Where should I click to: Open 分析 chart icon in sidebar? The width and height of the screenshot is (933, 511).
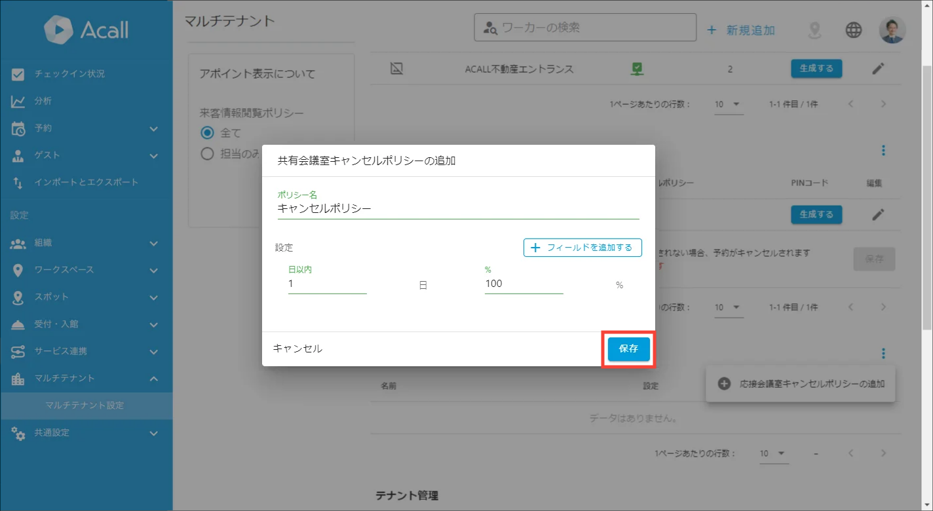coord(18,102)
